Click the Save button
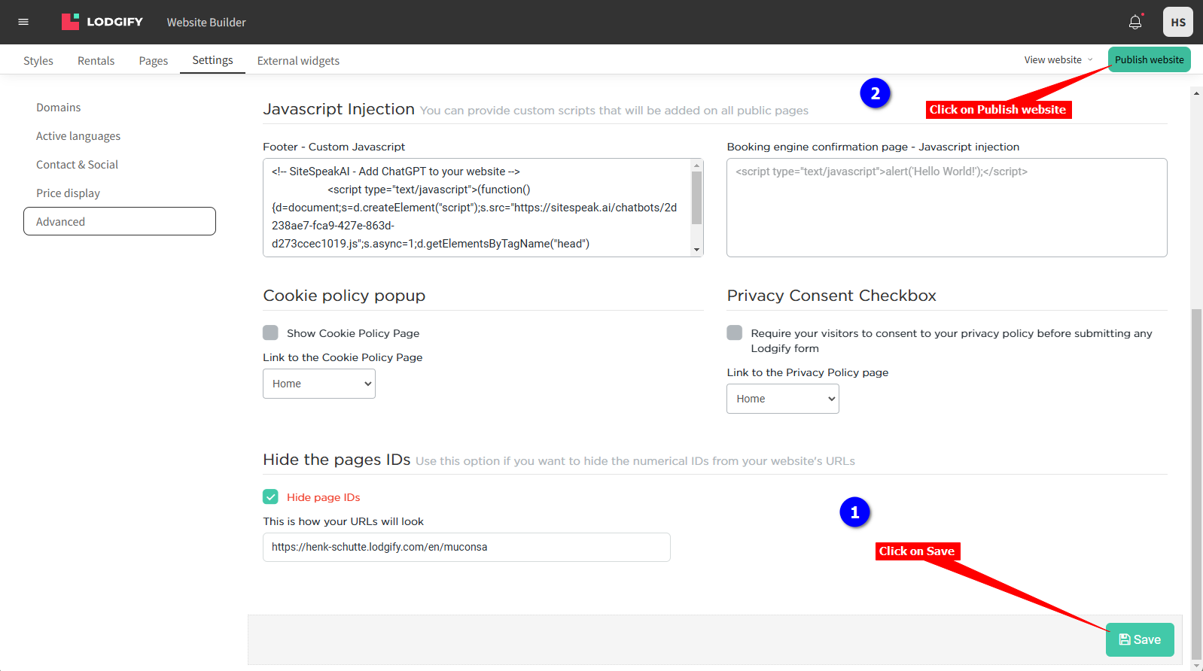Image resolution: width=1203 pixels, height=671 pixels. [1140, 639]
